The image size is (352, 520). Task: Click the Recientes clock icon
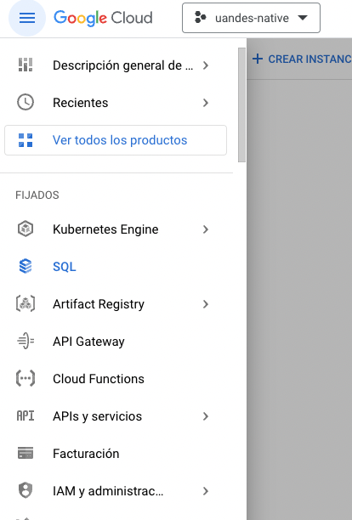point(26,102)
